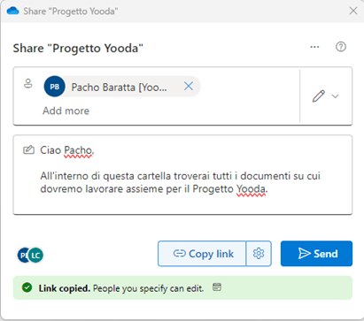Expand the permission level chevron dropdown

(x=335, y=96)
